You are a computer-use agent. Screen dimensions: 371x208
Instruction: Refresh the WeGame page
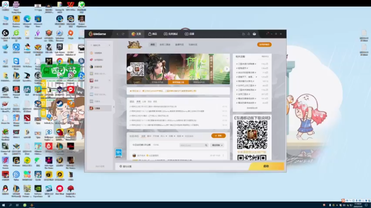tap(123, 34)
